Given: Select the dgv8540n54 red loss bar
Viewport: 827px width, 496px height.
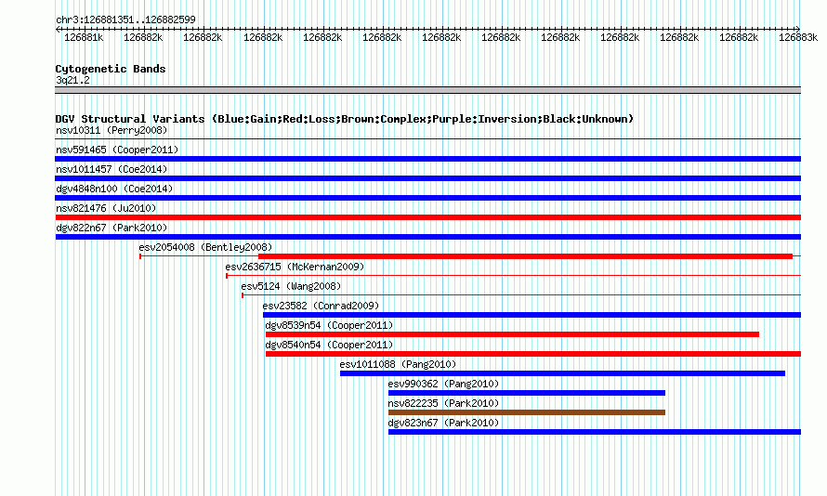Looking at the screenshot, I should [x=533, y=354].
